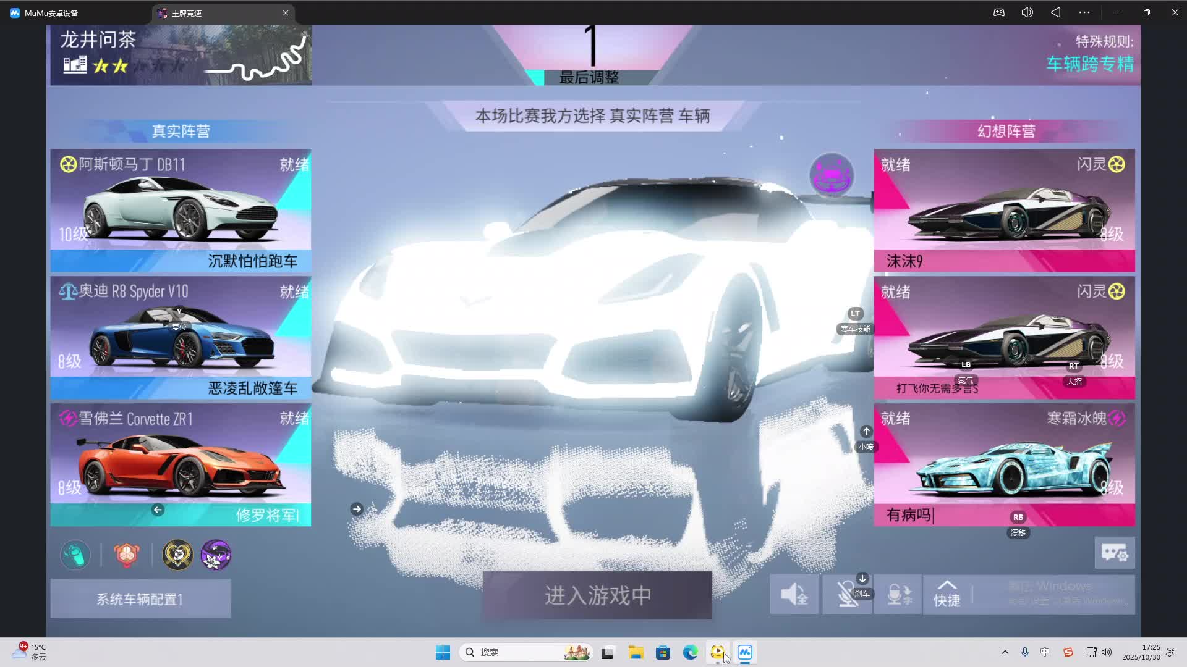Expand the 快捷 quick chat panel
This screenshot has width=1187, height=667.
pyautogui.click(x=947, y=595)
